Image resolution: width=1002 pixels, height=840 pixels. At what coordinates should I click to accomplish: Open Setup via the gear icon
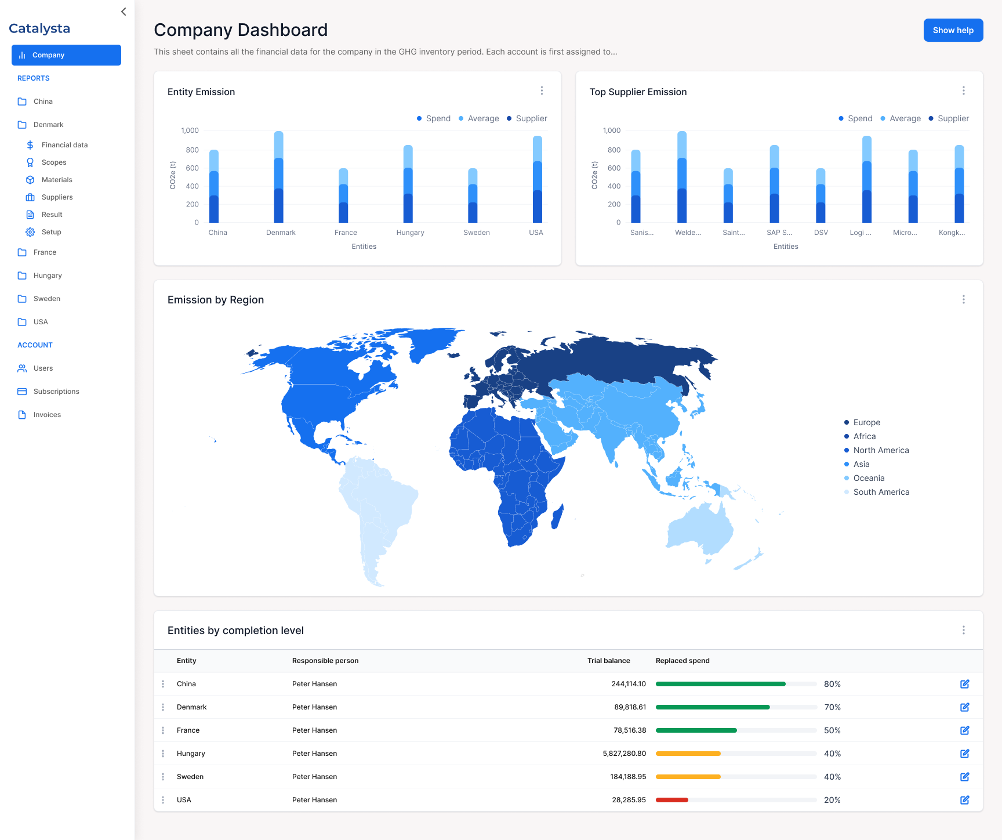coord(30,232)
